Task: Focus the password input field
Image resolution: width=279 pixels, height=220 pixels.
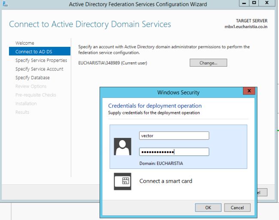Action: 174,152
